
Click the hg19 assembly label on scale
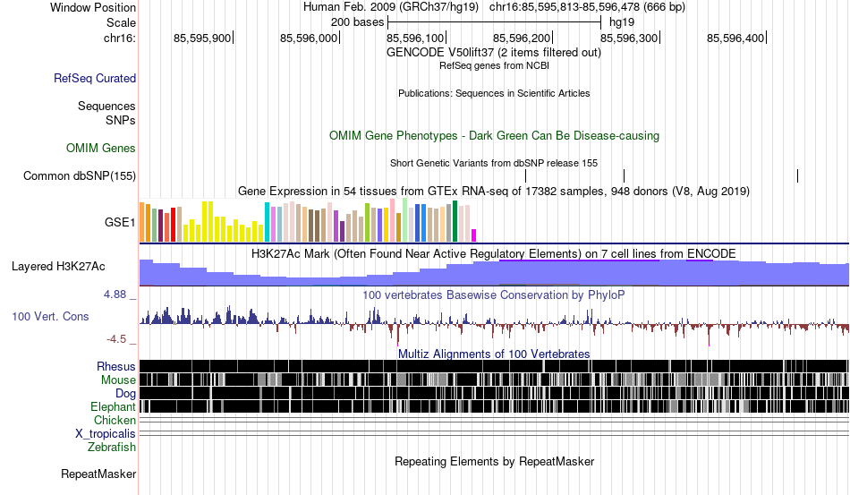coord(622,22)
